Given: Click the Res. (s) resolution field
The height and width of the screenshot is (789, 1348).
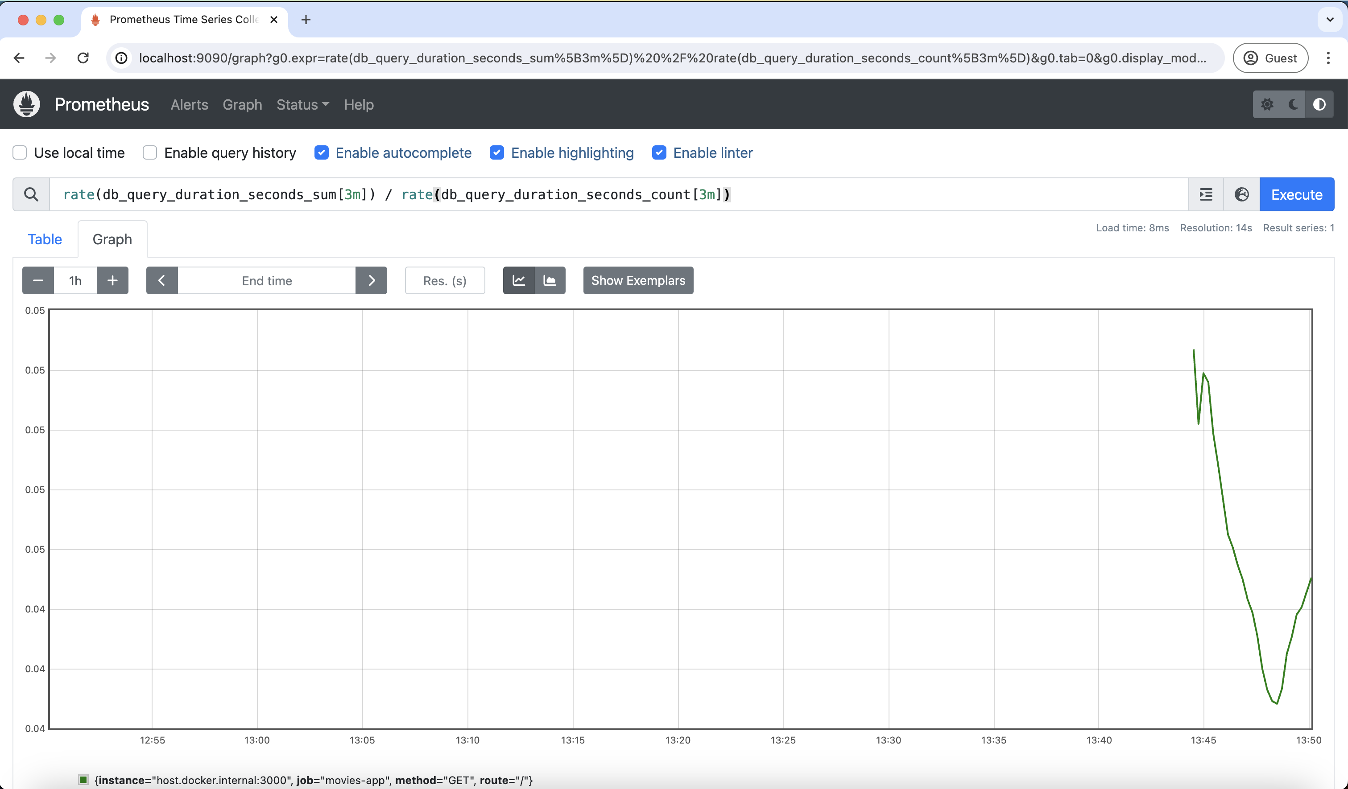Looking at the screenshot, I should (x=445, y=281).
